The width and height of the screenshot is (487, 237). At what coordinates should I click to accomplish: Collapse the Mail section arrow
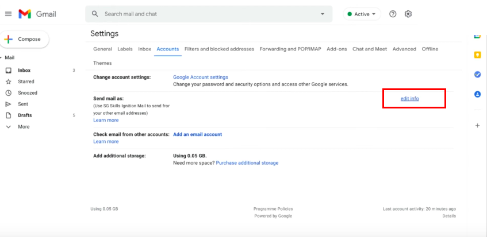point(1,58)
